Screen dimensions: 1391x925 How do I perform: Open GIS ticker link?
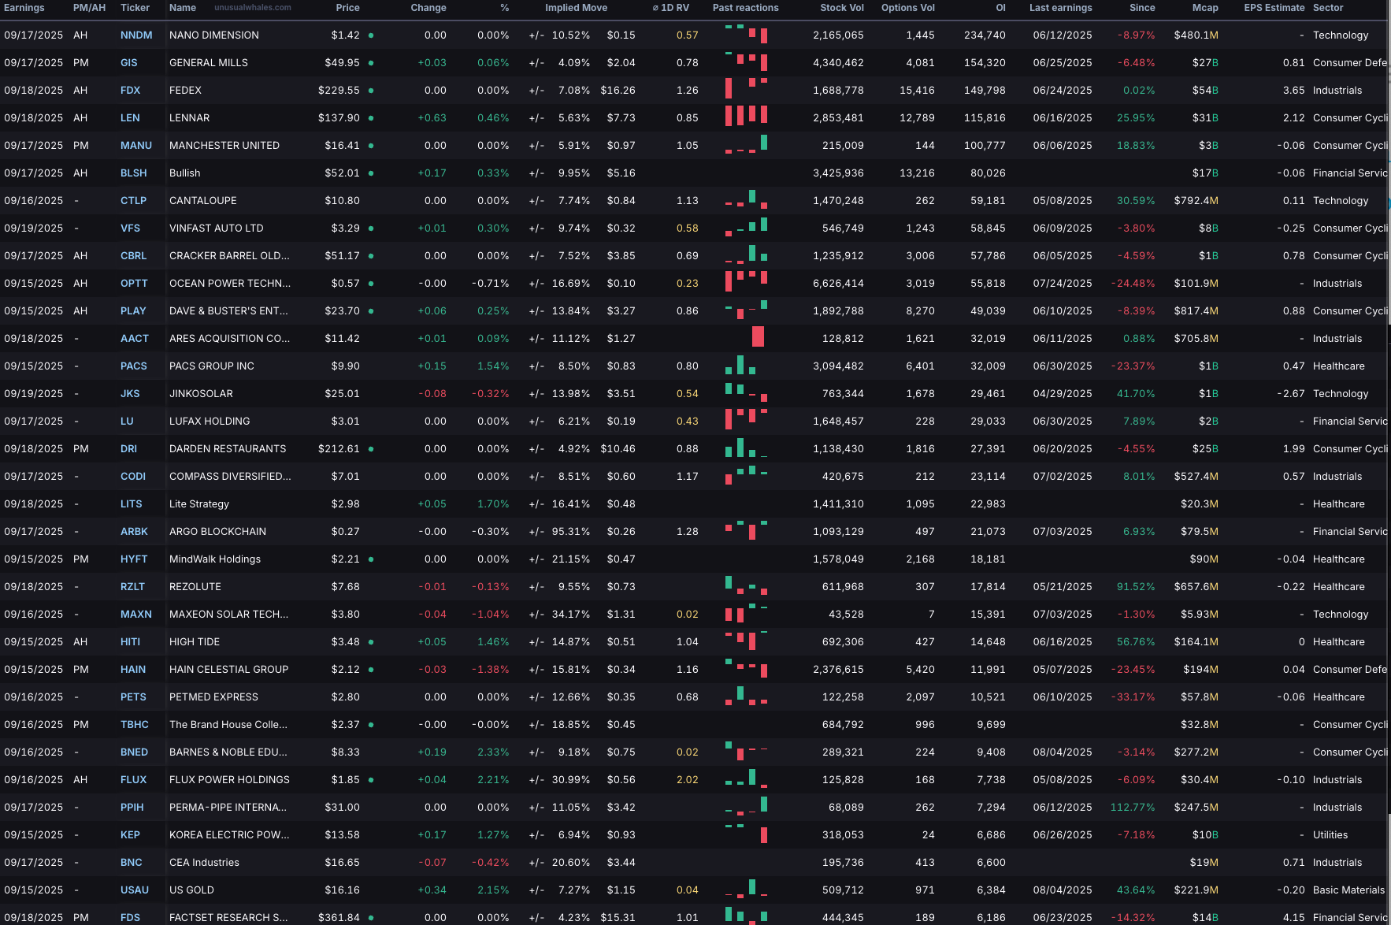[129, 63]
